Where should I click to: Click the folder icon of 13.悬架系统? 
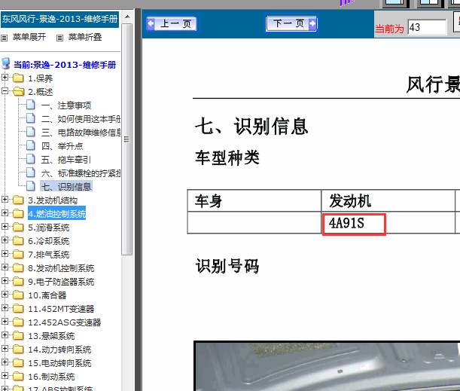click(x=18, y=335)
